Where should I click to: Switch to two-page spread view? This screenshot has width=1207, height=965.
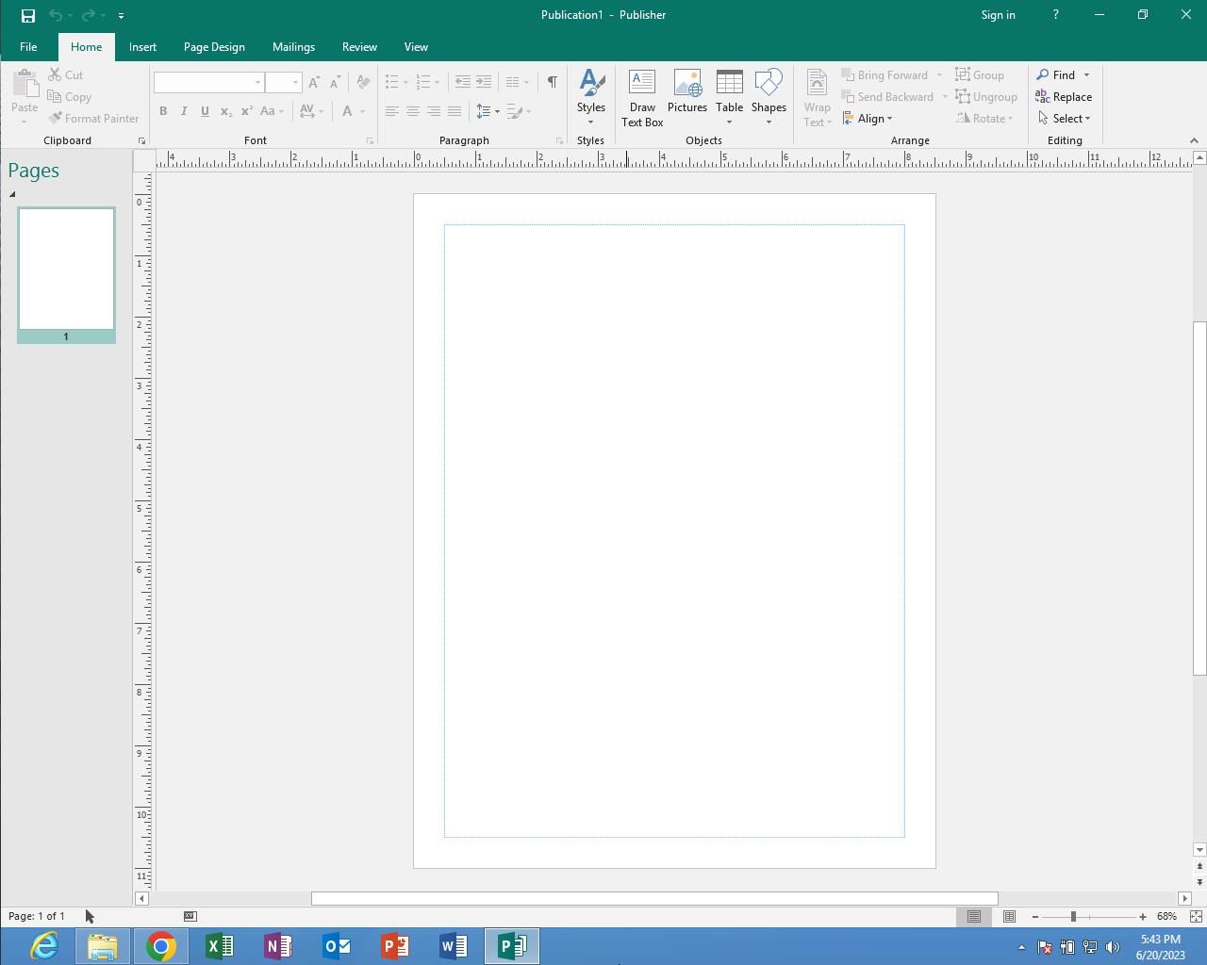(x=1009, y=916)
